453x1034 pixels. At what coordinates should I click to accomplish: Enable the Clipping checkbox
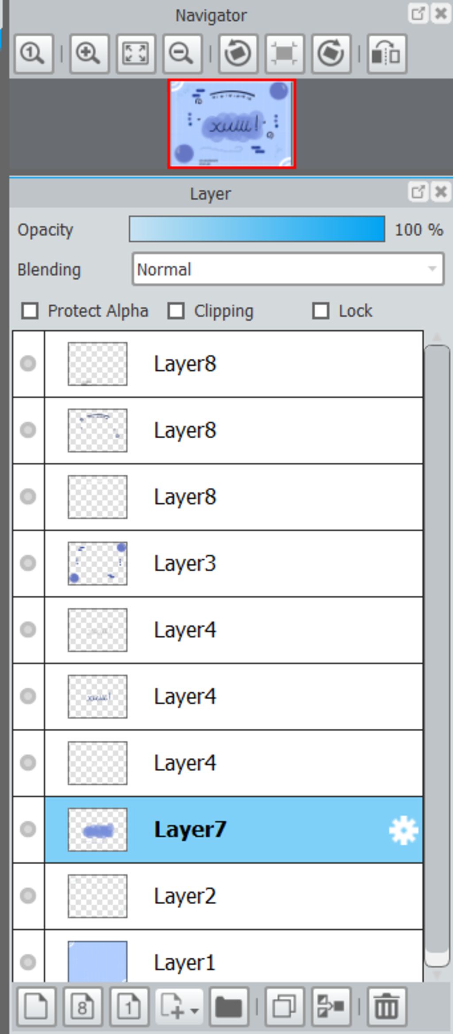tap(176, 311)
